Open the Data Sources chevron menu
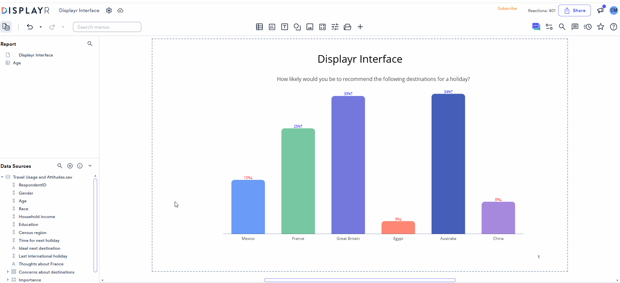620x283 pixels. point(90,166)
